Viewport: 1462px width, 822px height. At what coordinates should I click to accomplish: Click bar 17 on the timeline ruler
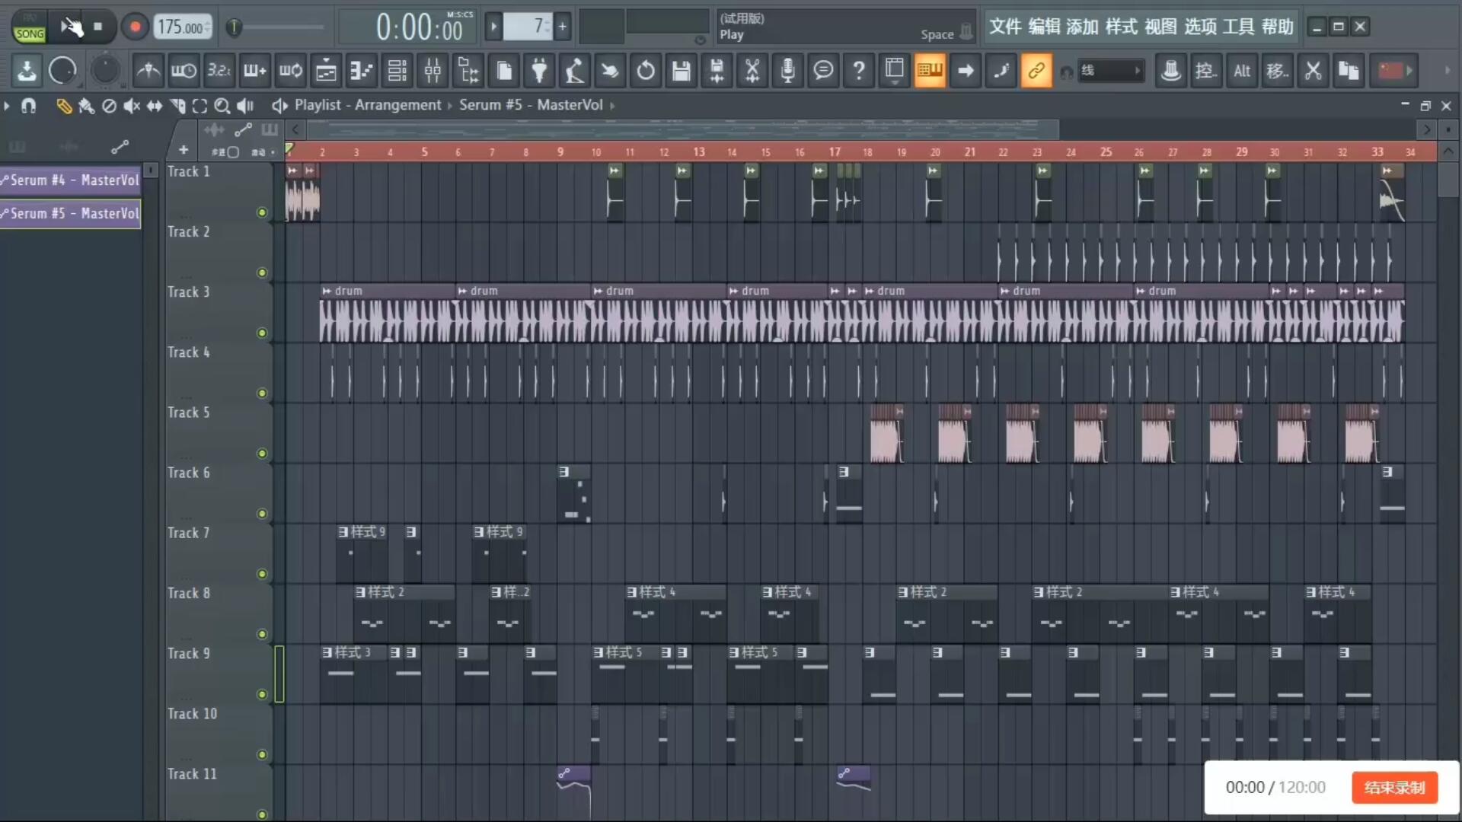[x=835, y=151]
